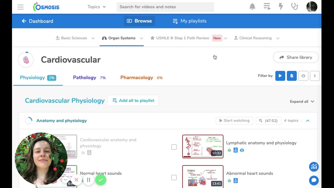Click the stethoscope icon in header
Image resolution: width=334 pixels, height=188 pixels.
click(295, 7)
